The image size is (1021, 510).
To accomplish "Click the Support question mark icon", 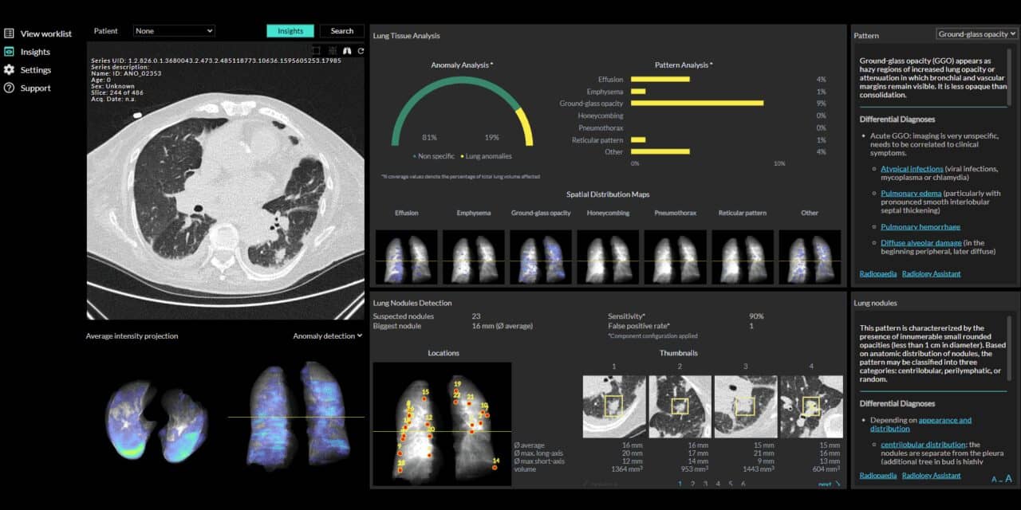I will point(9,88).
